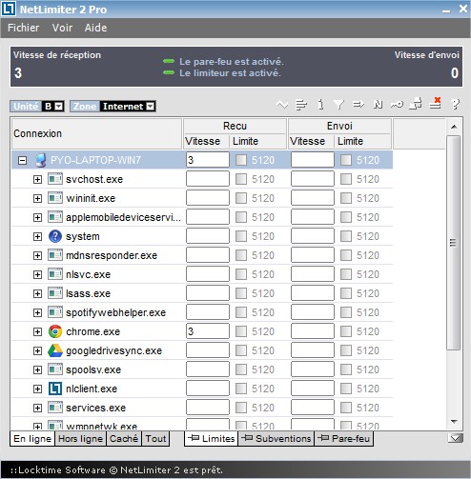Viewport: 471px width, 479px height.
Task: Open the Unité dropdown
Action: [x=59, y=106]
